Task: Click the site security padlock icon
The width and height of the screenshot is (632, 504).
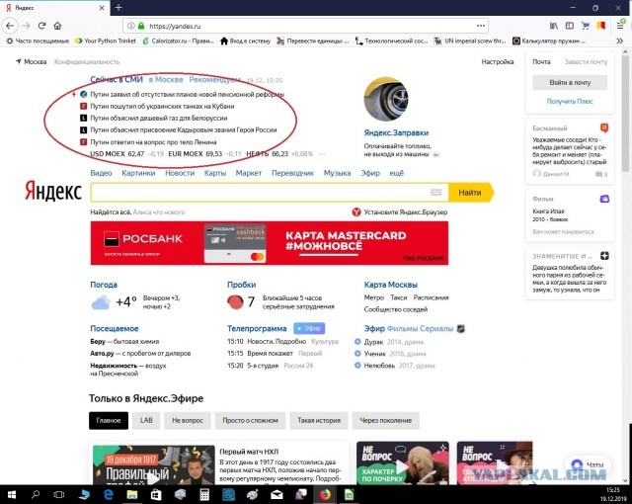Action: (x=141, y=26)
